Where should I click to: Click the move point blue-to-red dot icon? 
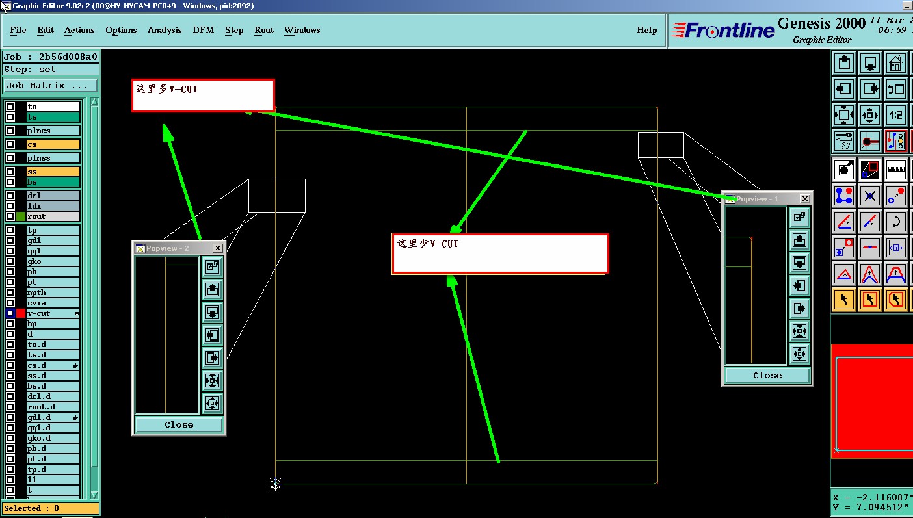896,196
